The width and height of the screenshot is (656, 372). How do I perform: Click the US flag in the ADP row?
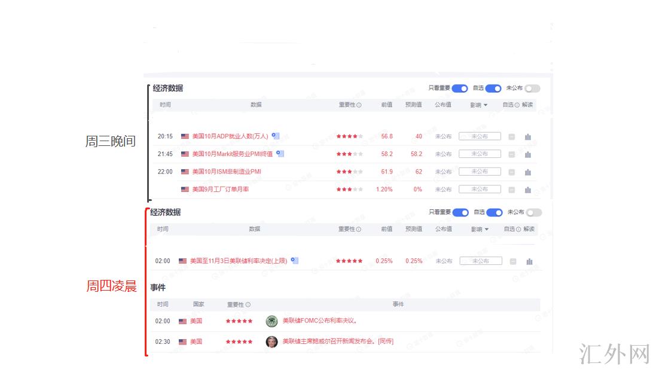coord(185,136)
